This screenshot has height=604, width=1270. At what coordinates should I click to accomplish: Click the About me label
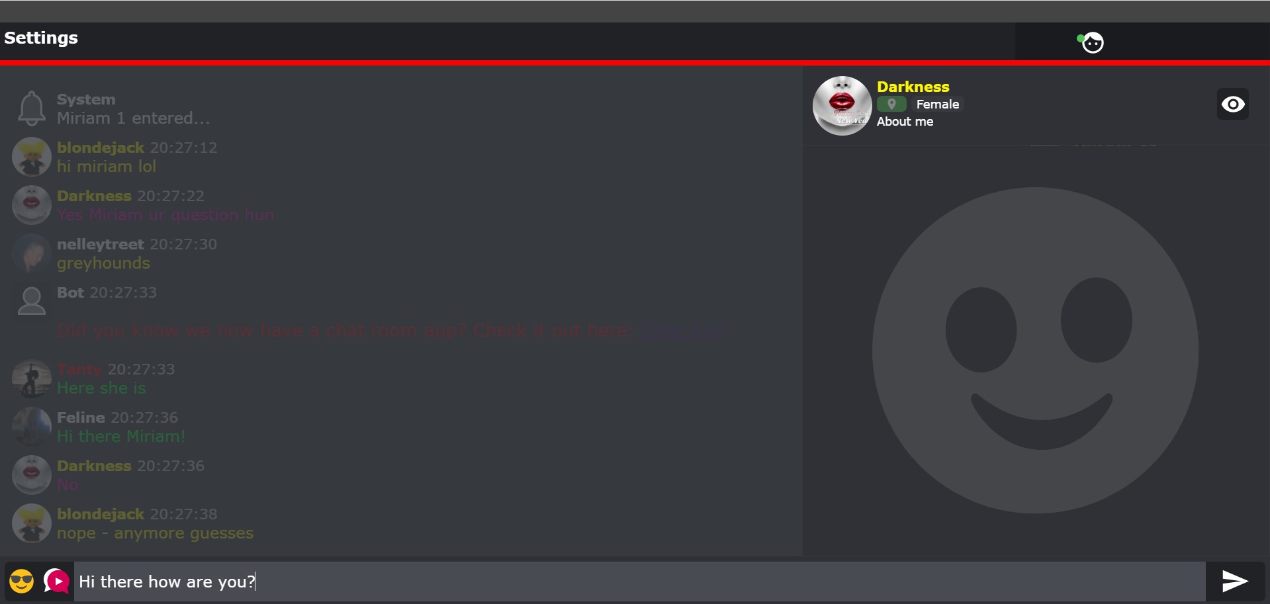905,122
